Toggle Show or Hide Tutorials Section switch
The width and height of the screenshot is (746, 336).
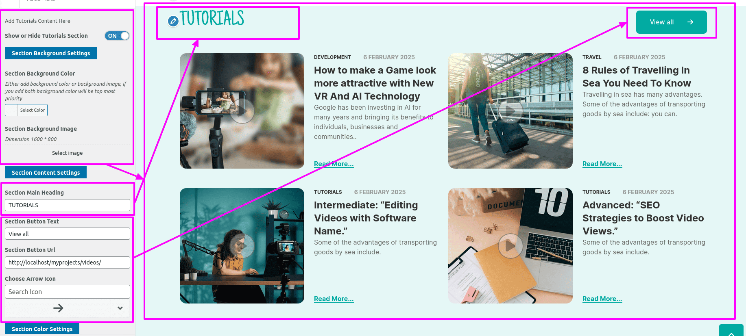[117, 36]
